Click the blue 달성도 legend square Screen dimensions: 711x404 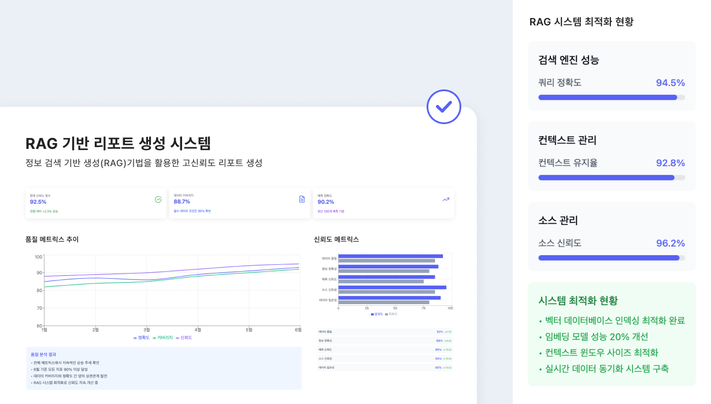point(372,314)
